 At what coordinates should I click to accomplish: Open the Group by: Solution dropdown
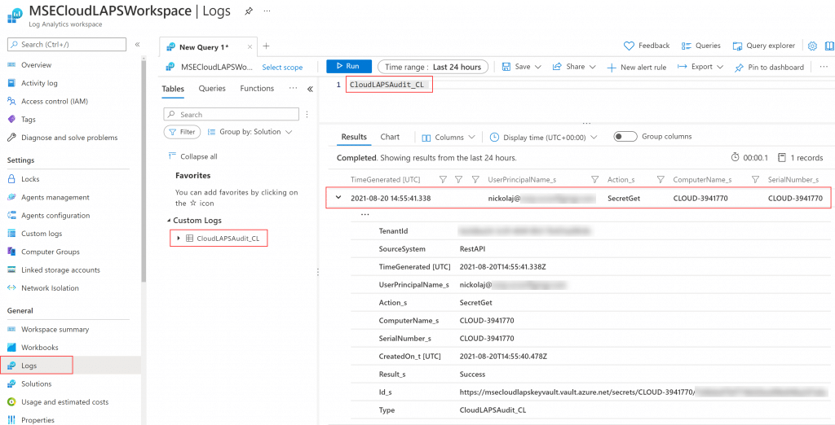pyautogui.click(x=250, y=131)
